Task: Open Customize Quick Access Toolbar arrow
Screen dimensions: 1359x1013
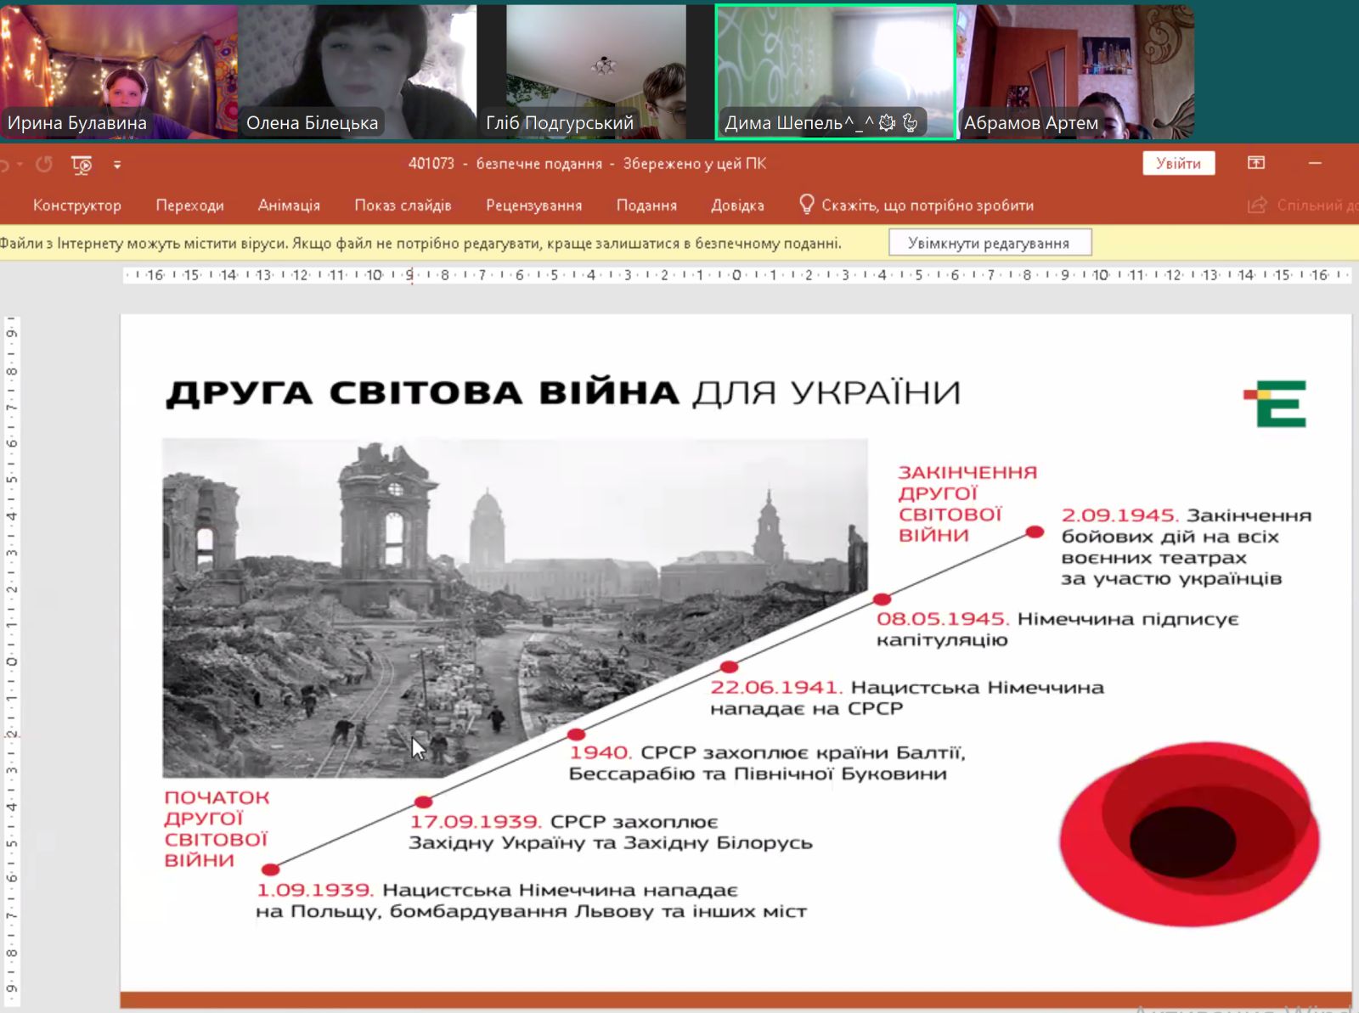Action: click(x=117, y=165)
